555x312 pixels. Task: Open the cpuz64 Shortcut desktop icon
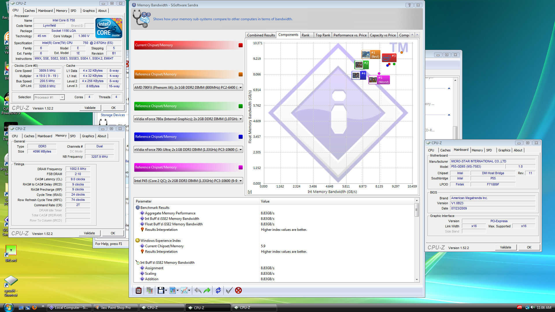tap(11, 286)
